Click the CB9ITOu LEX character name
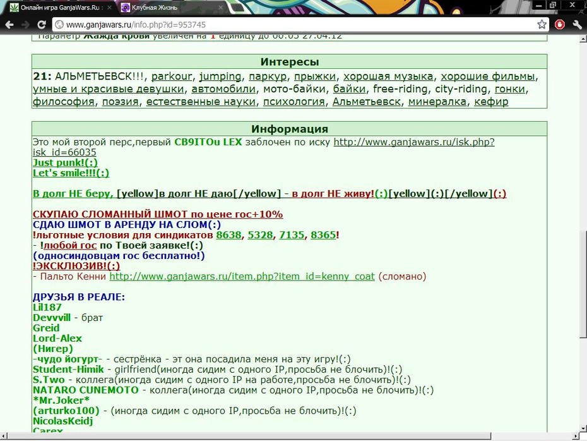 [x=208, y=142]
